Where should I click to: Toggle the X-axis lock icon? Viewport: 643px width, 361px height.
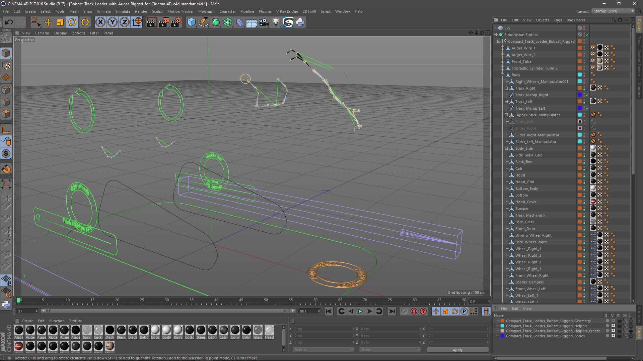pyautogui.click(x=100, y=22)
